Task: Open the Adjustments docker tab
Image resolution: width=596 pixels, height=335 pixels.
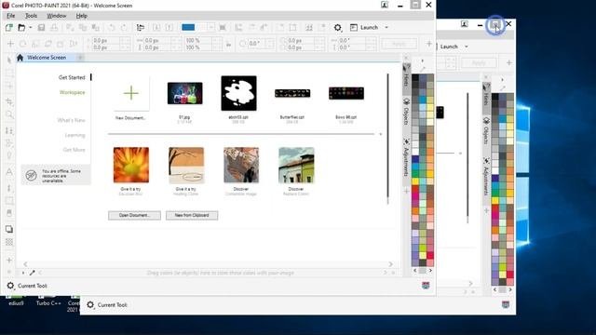Action: pos(406,157)
